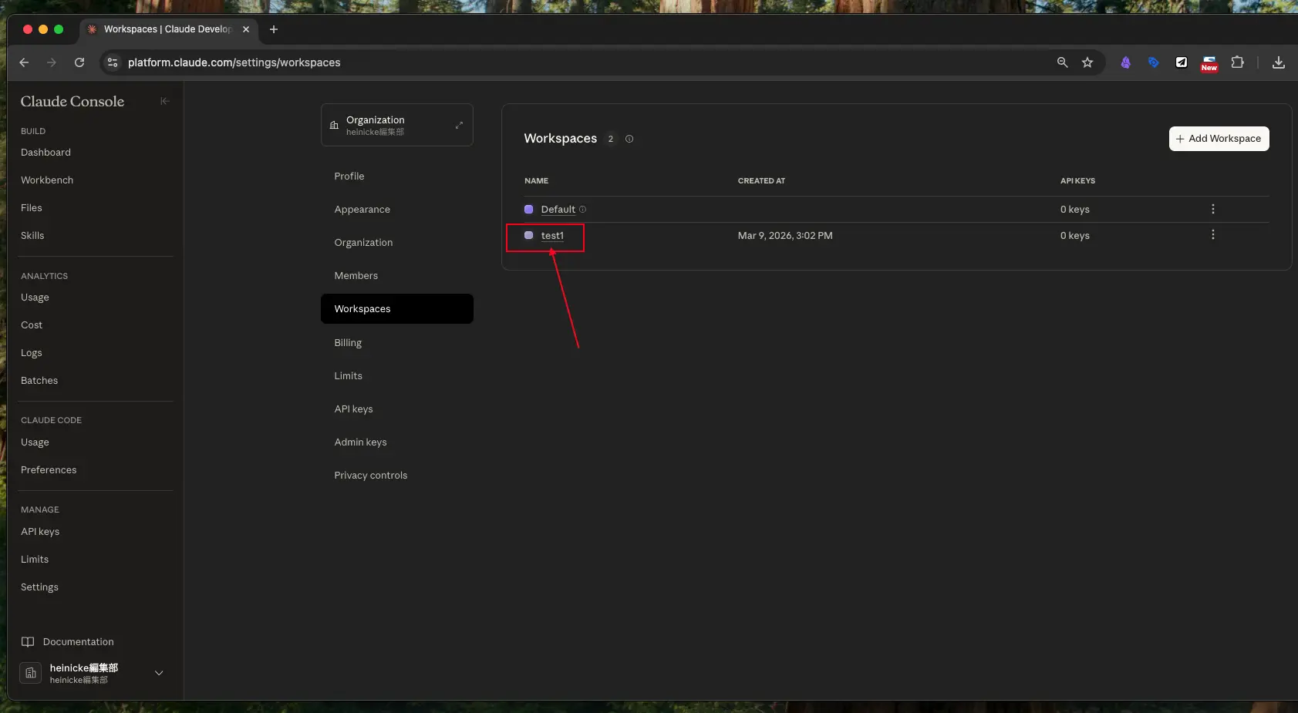Expand the heinicke account menu at bottom
This screenshot has width=1298, height=713.
point(159,673)
